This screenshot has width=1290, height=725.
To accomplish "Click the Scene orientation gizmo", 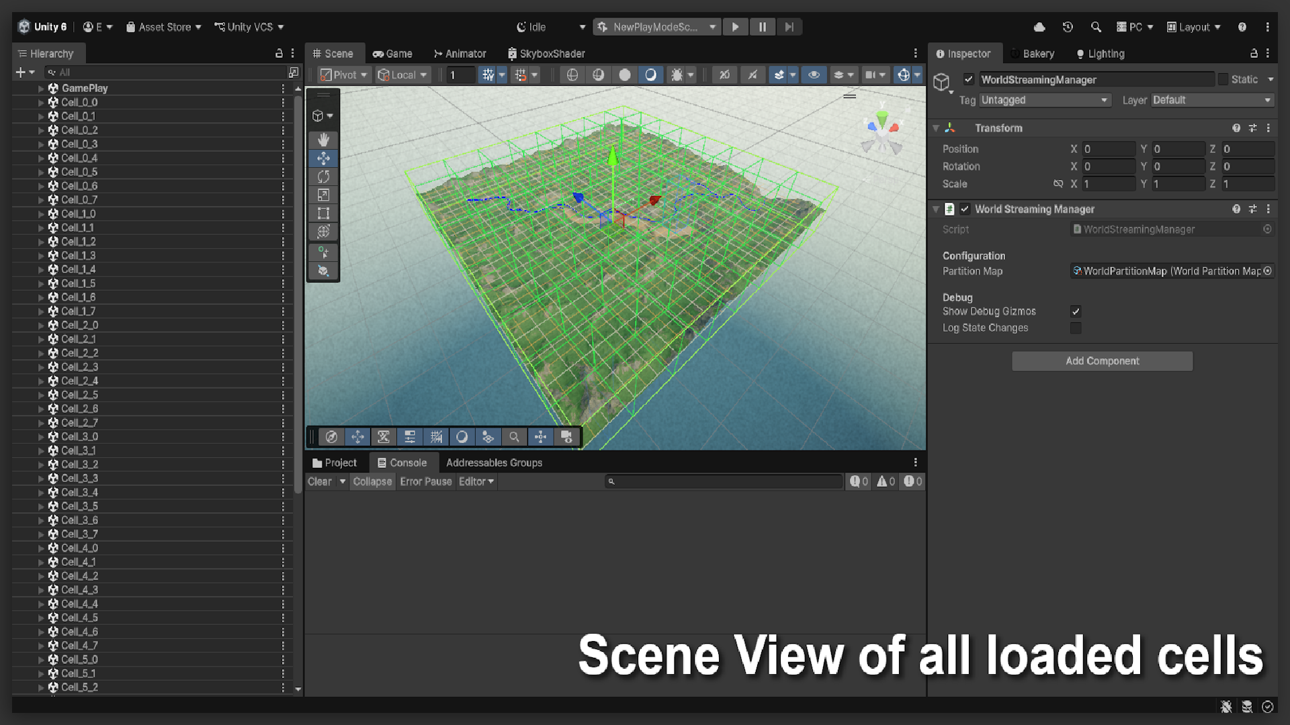I will coord(882,133).
